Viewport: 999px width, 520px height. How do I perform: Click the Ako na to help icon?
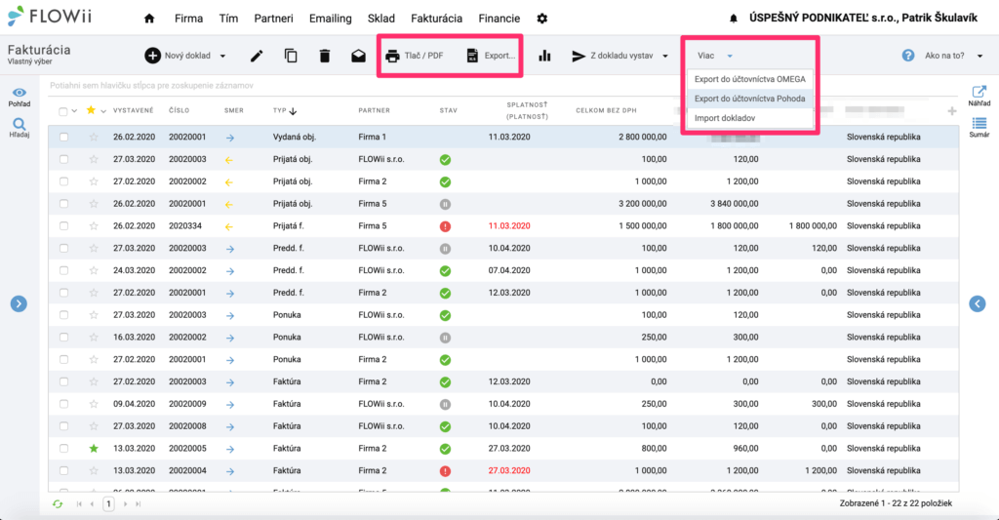(908, 56)
